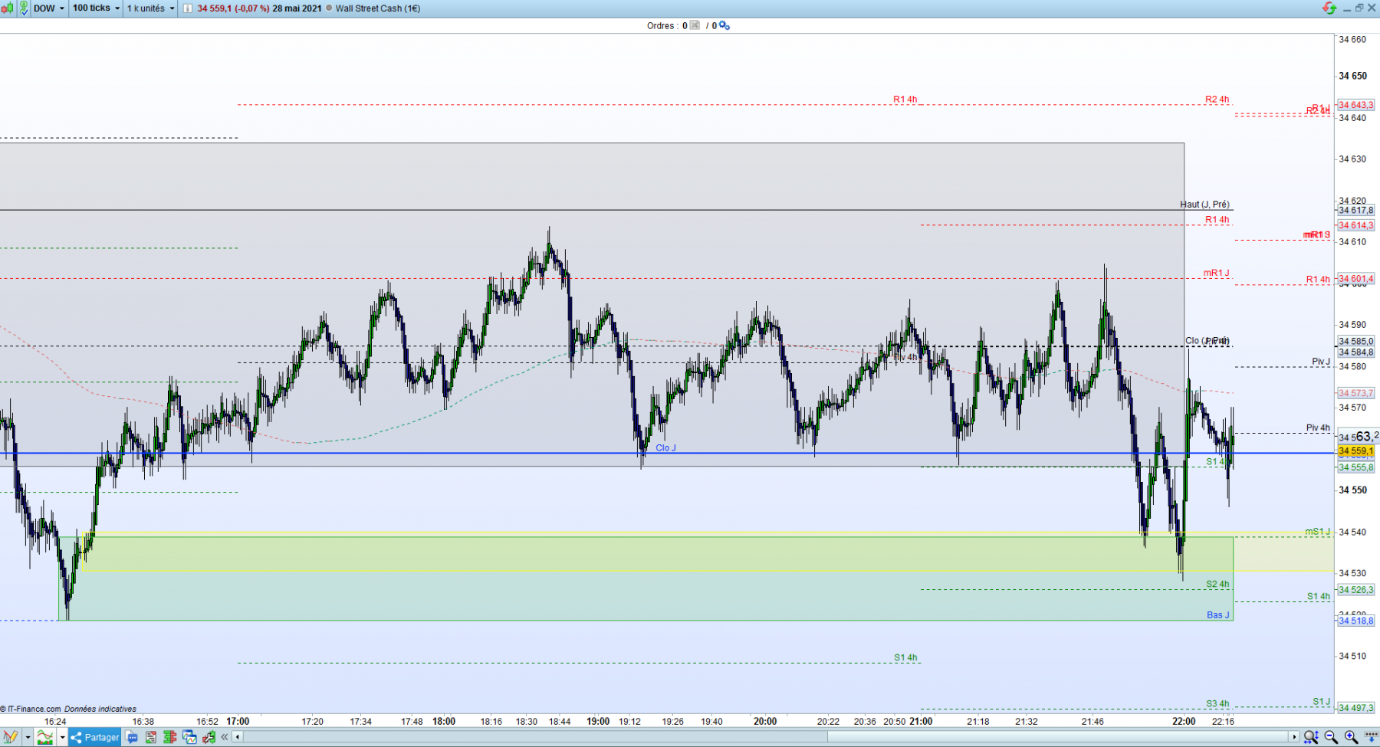Screen dimensions: 1380x747
Task: Open the indicators chart icon
Action: pyautogui.click(x=45, y=737)
